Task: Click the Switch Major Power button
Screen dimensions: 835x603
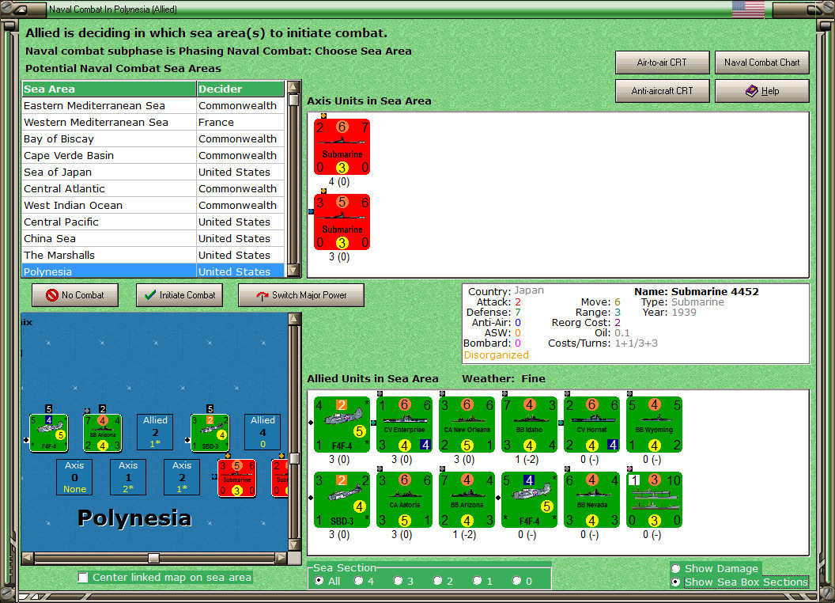Action: click(301, 295)
